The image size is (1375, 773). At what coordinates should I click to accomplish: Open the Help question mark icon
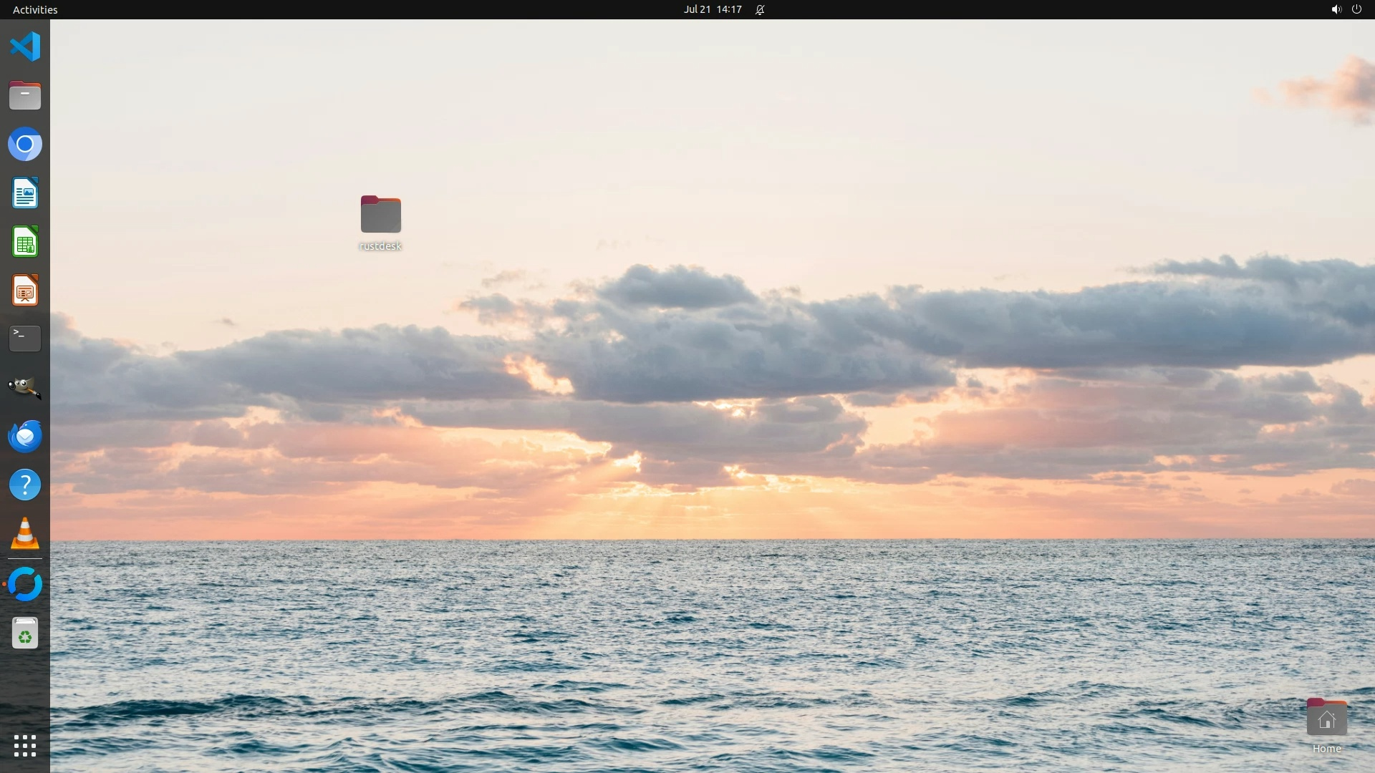point(25,485)
